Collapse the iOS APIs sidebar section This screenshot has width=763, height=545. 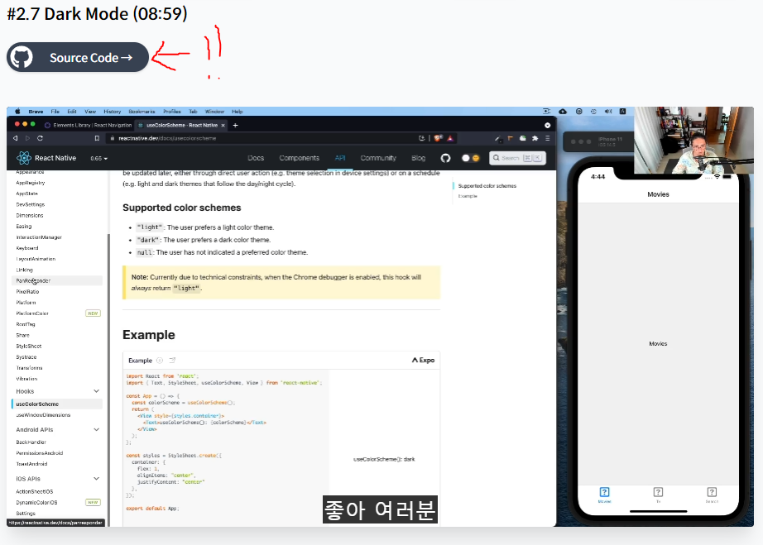point(96,478)
